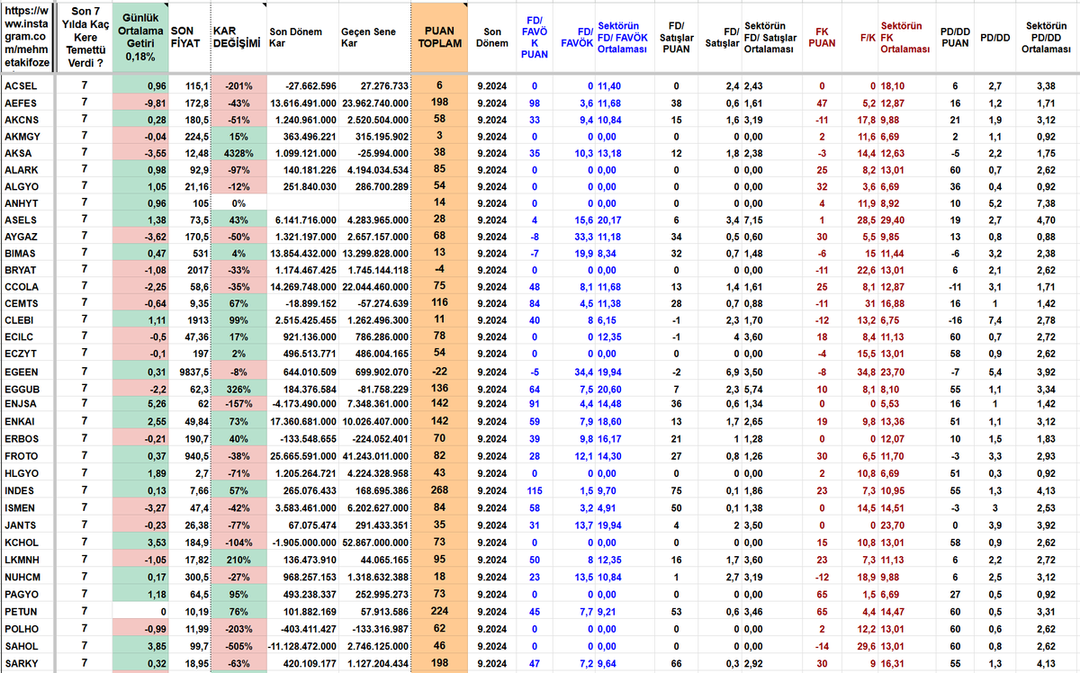
Task: Select AKSA's 4328% kar değişimi cell
Action: [x=238, y=153]
